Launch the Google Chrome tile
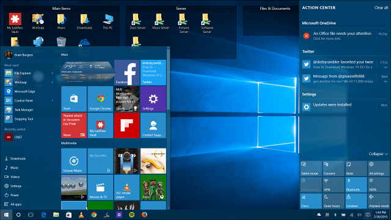The width and height of the screenshot is (391, 220). [x=100, y=99]
